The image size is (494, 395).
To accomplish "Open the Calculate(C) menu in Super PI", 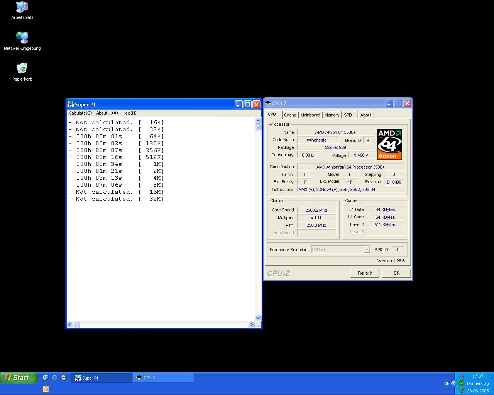I will (x=80, y=113).
